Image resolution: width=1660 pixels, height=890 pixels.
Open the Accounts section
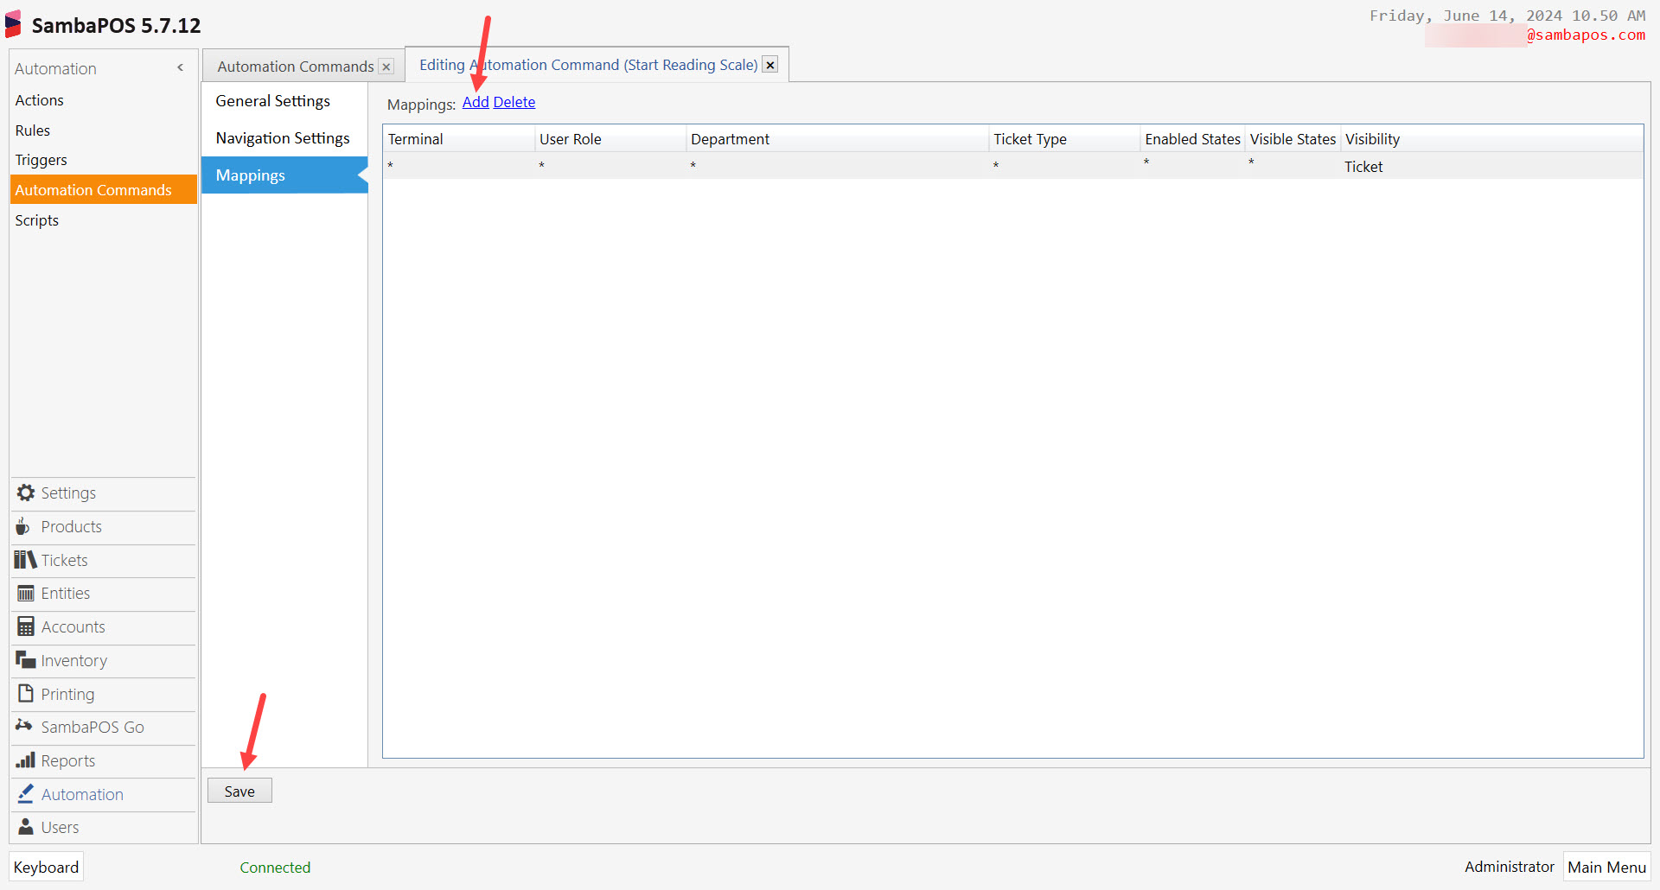pos(73,627)
